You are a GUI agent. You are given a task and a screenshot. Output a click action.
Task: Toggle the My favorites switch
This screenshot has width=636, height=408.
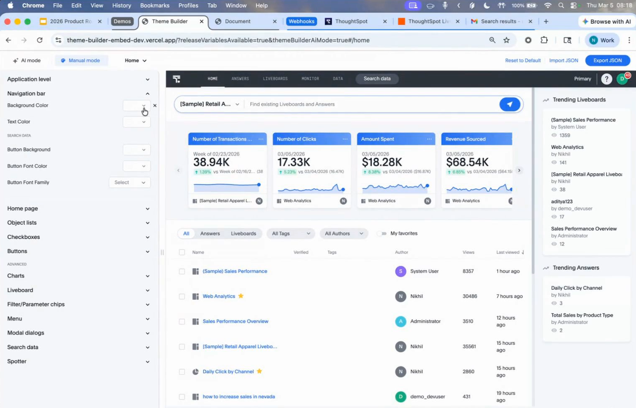click(x=382, y=233)
